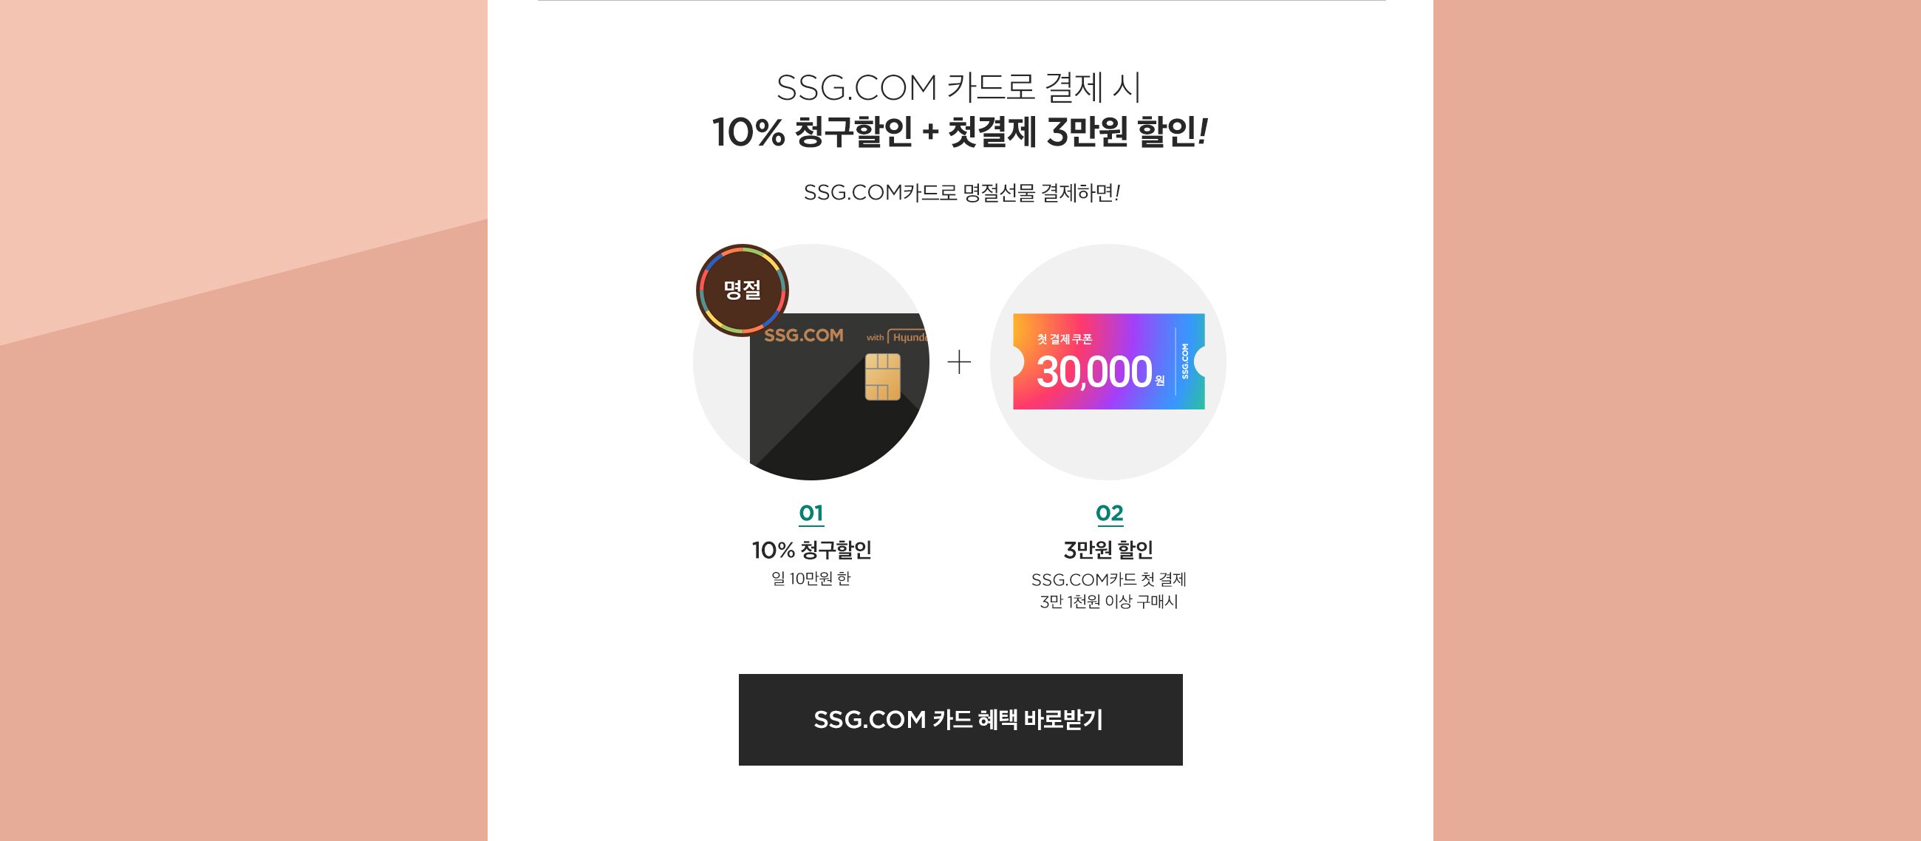Screen dimensions: 1921x841
Task: Click the SSG.COM 카드 혜택 바로받기 button
Action: 960,719
